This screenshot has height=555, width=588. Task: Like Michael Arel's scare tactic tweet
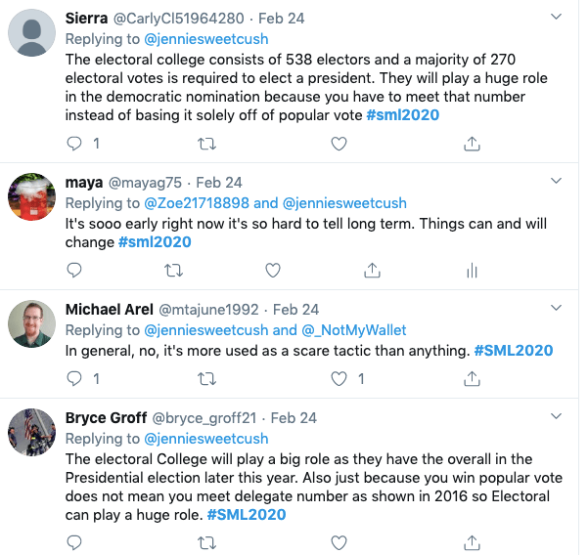339,378
